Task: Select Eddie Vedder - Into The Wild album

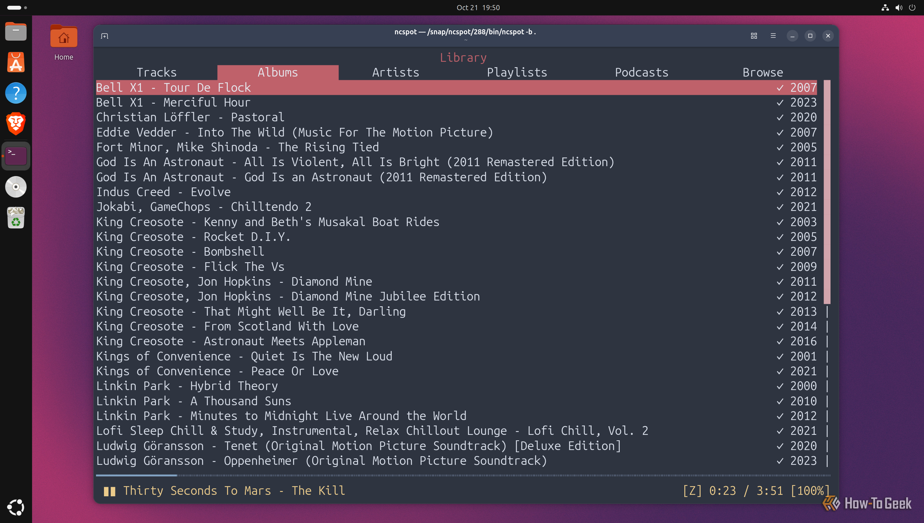Action: pyautogui.click(x=456, y=133)
